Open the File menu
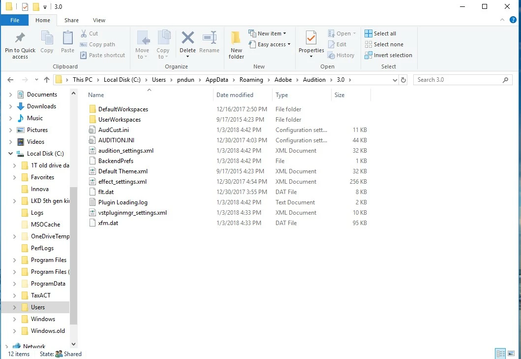The width and height of the screenshot is (521, 359). click(x=15, y=20)
